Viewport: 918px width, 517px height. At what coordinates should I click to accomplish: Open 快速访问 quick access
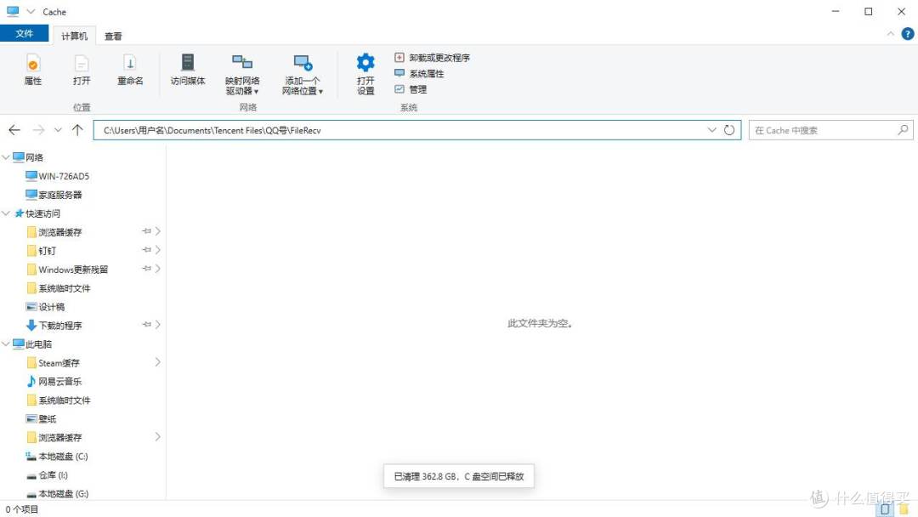pos(37,213)
